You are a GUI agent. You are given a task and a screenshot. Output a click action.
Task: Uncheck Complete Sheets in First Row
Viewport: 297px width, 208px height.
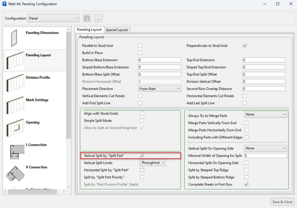[246, 184]
